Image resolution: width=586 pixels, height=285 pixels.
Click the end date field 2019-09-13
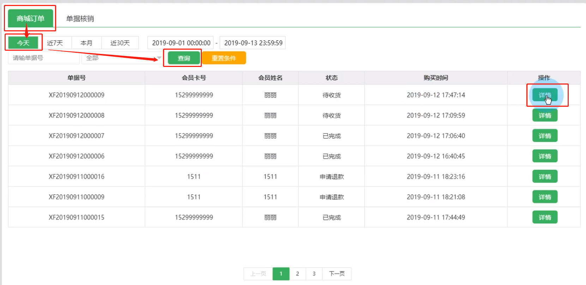pos(253,43)
